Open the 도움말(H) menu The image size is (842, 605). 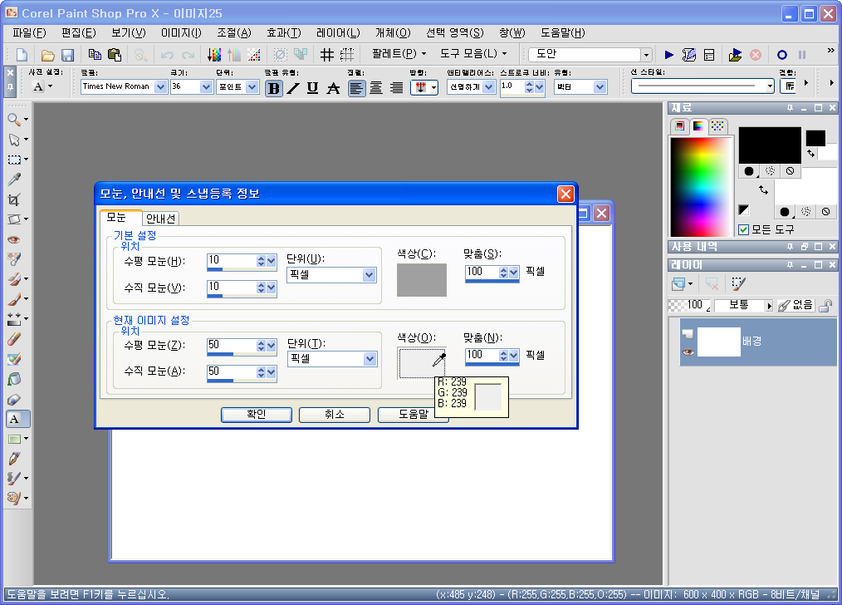tap(562, 32)
